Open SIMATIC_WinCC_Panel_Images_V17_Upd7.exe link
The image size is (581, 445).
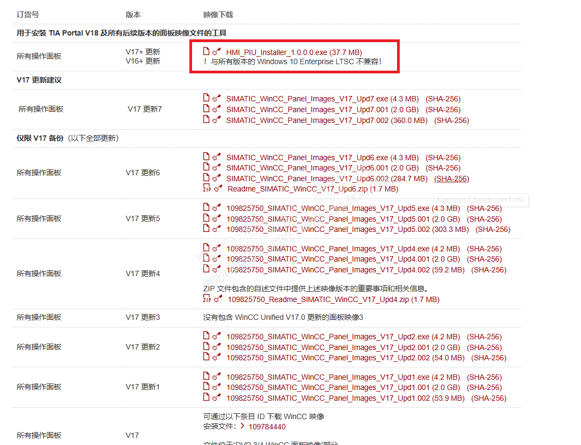pos(323,99)
